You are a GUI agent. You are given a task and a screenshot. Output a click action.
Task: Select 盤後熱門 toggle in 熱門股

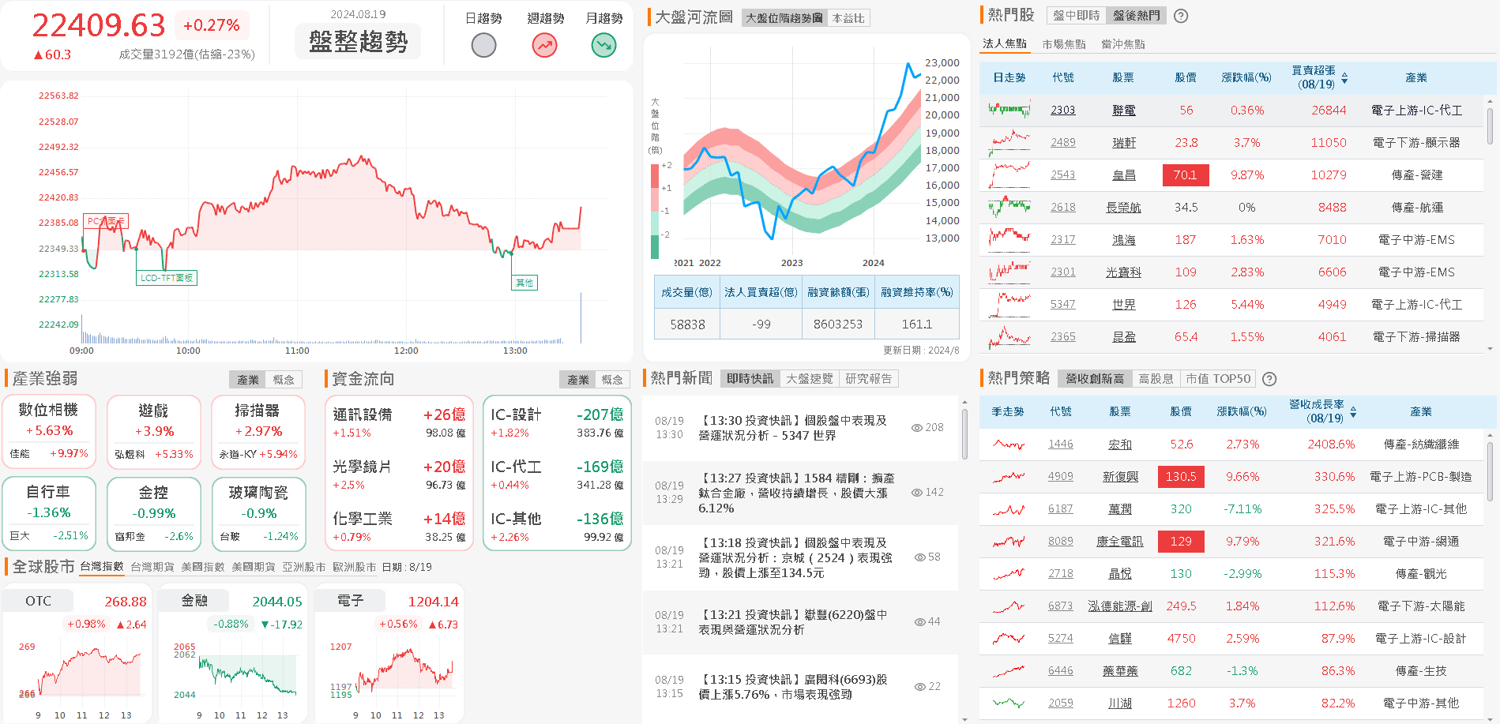[x=1137, y=16]
